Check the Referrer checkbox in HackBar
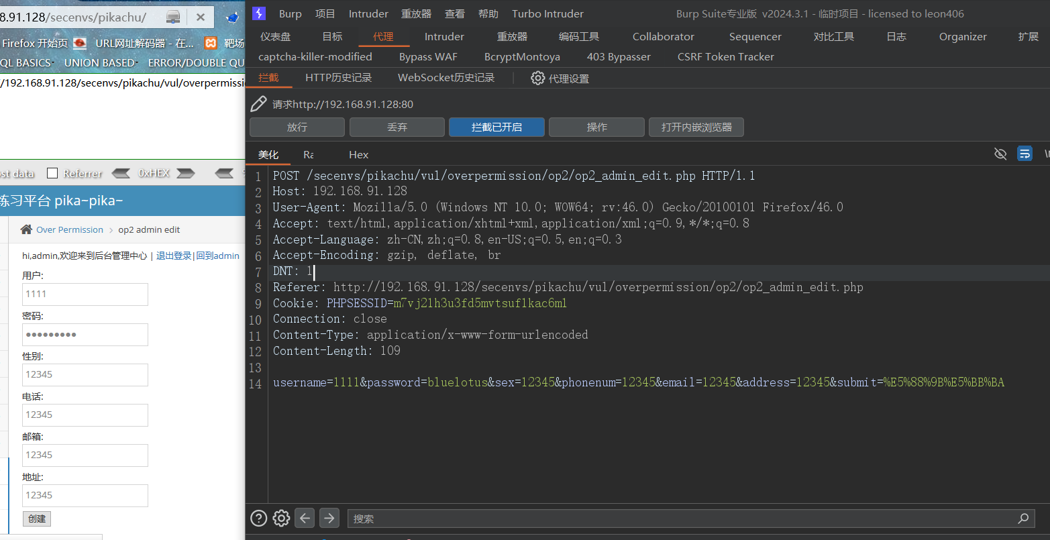This screenshot has width=1050, height=540. (52, 173)
